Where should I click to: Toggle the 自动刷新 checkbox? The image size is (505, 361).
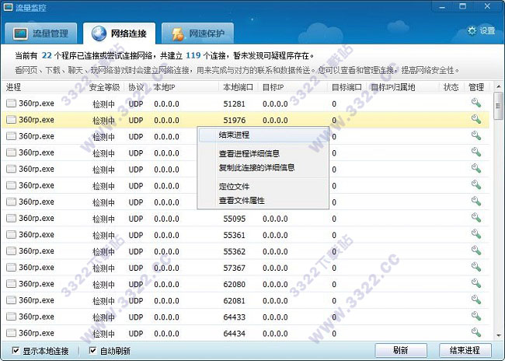92,350
